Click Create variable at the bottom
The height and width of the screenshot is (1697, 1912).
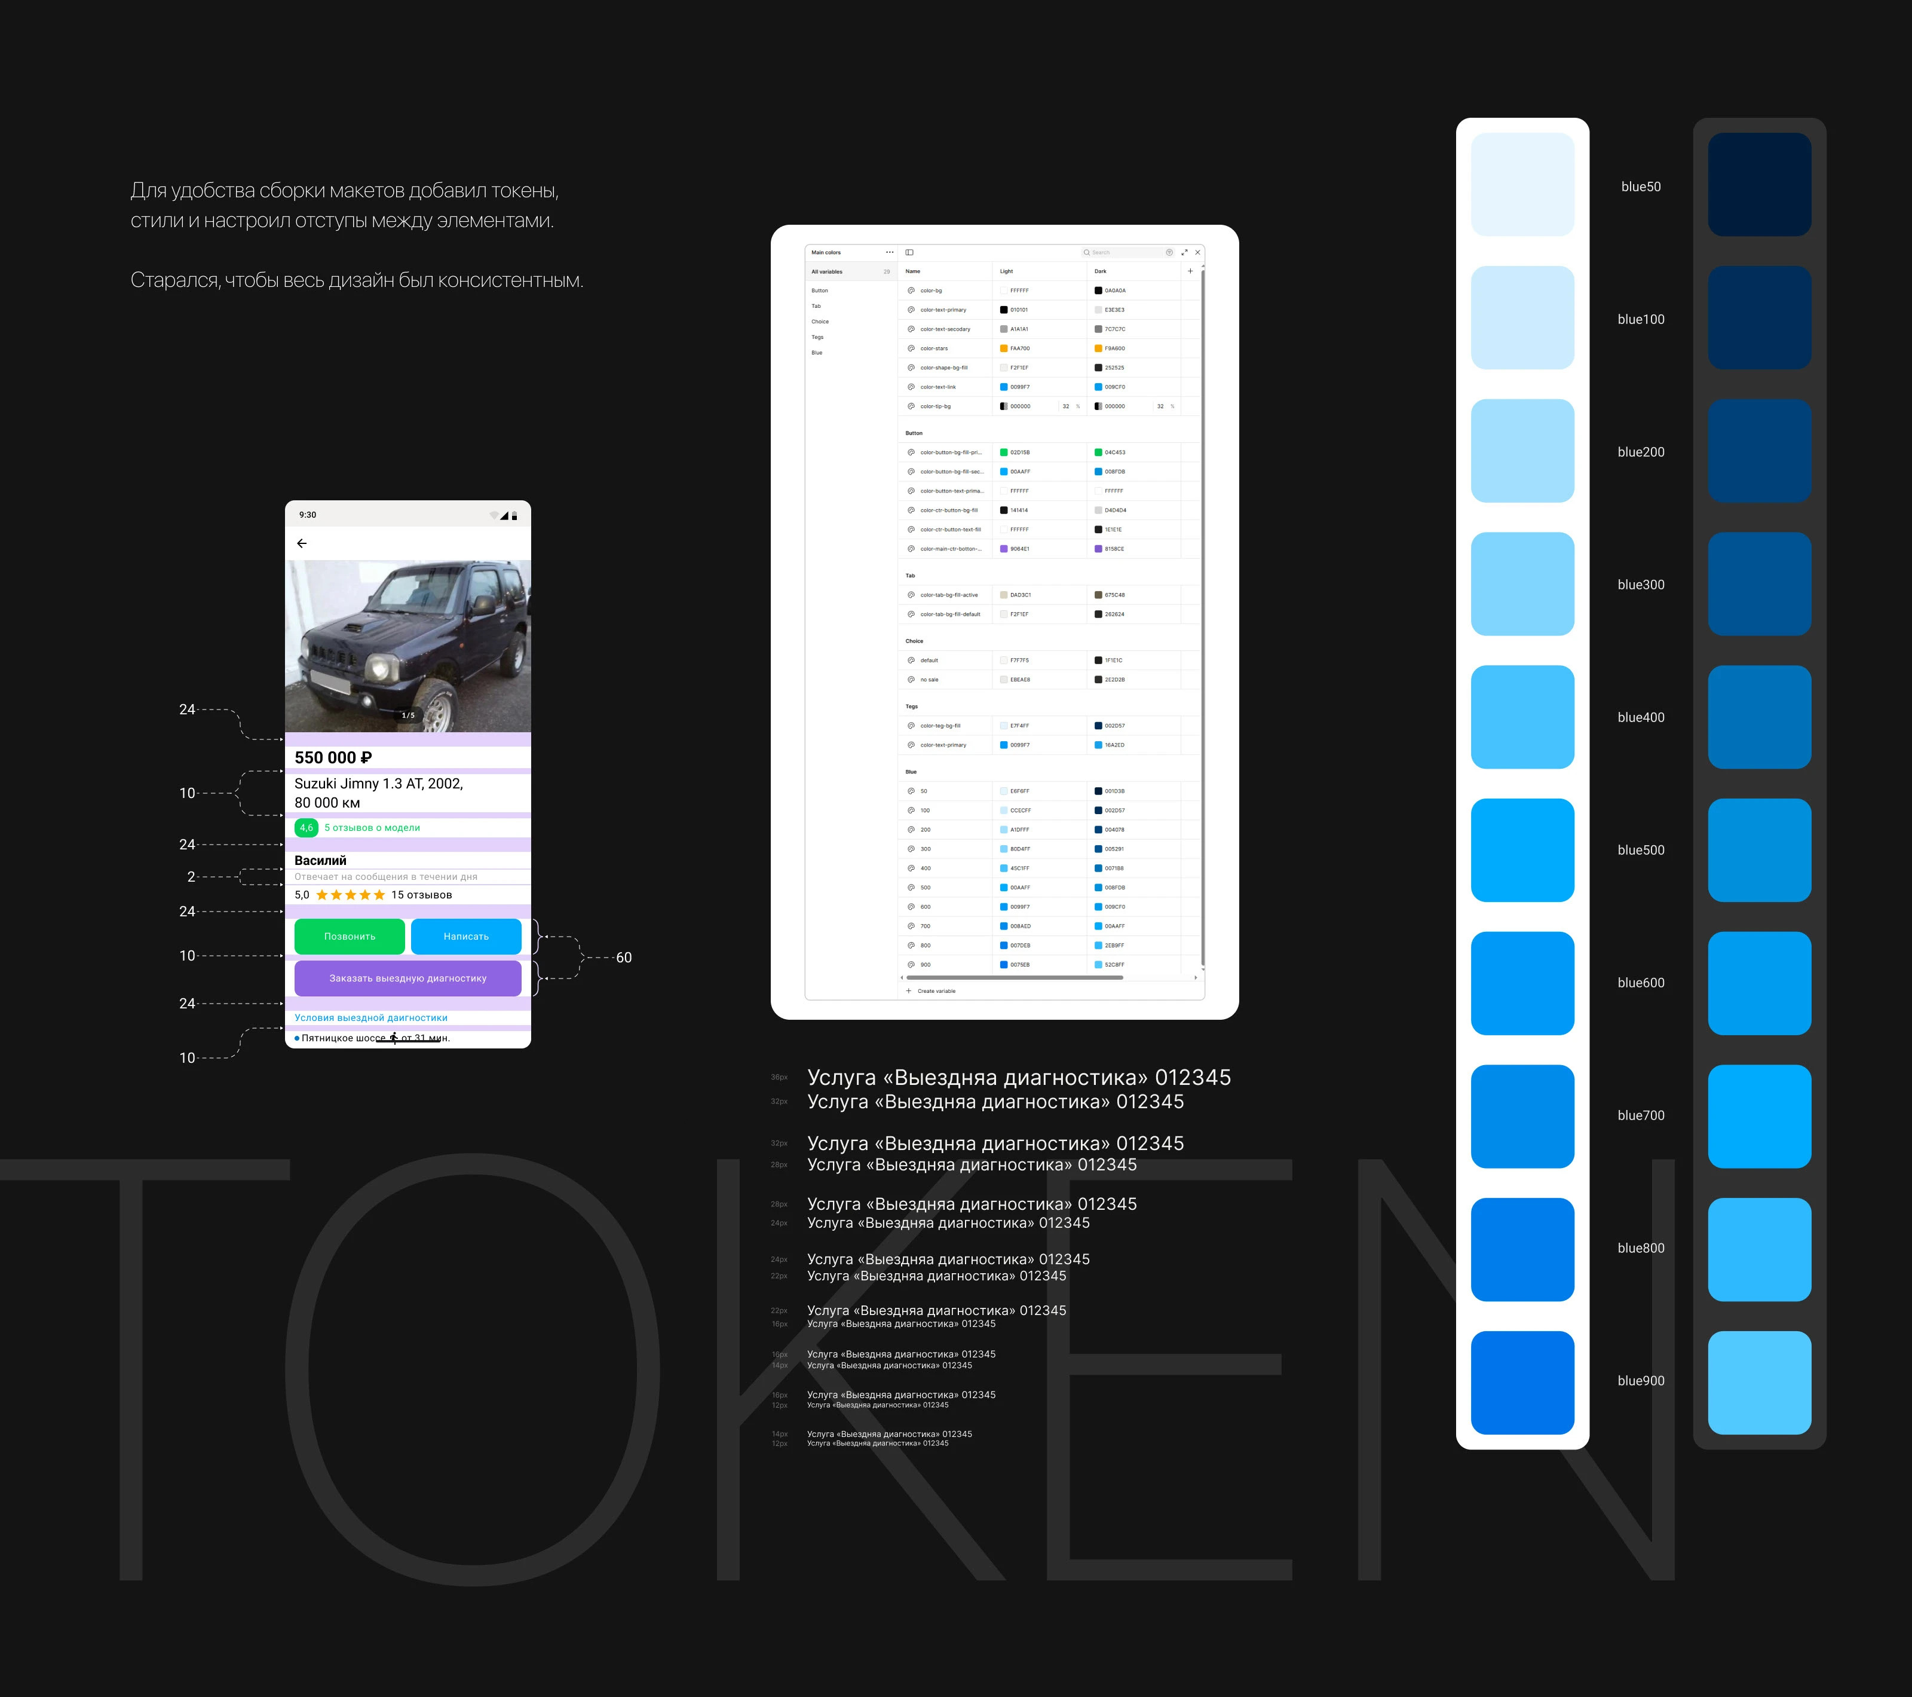tap(936, 990)
